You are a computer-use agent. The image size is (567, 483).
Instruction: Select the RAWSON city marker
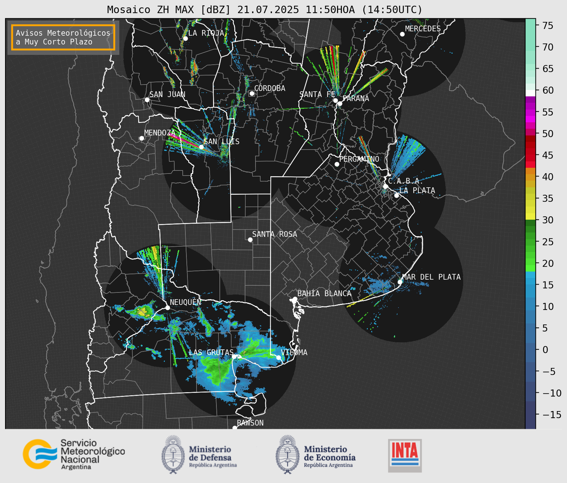235,428
